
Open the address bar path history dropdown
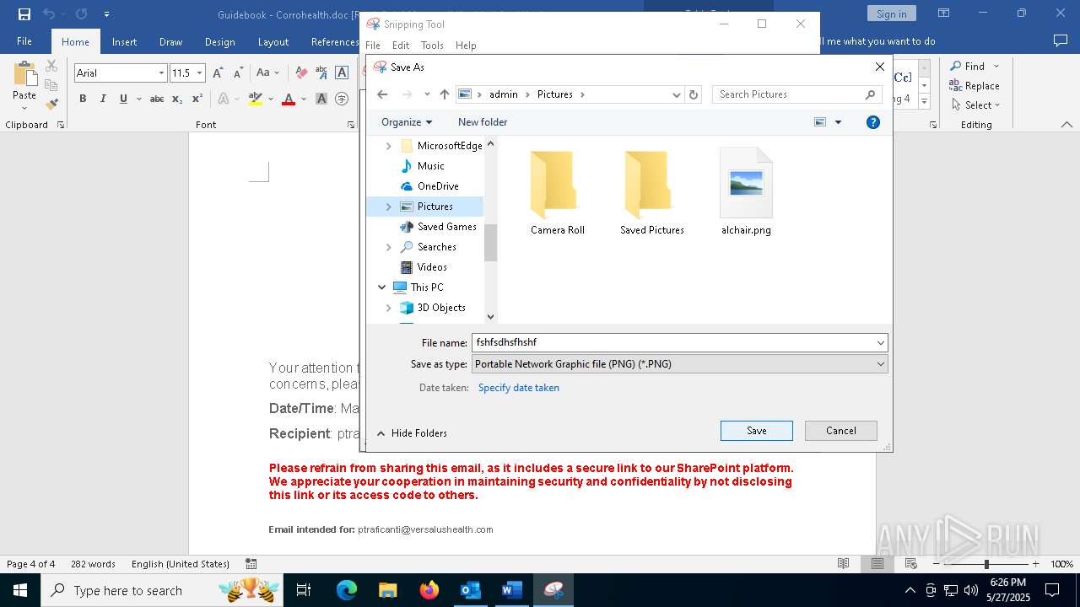(677, 94)
